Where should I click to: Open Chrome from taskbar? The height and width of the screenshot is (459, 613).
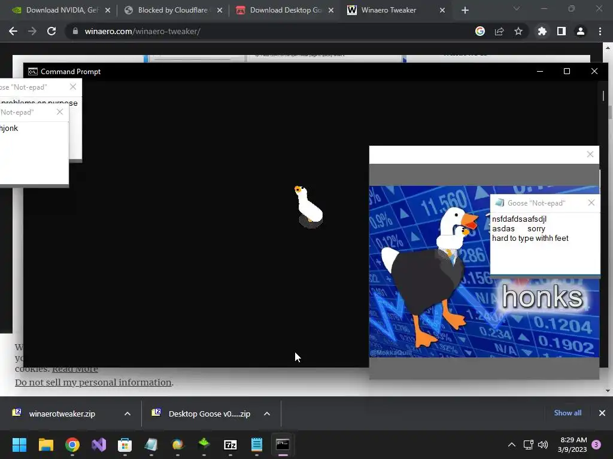click(x=72, y=445)
